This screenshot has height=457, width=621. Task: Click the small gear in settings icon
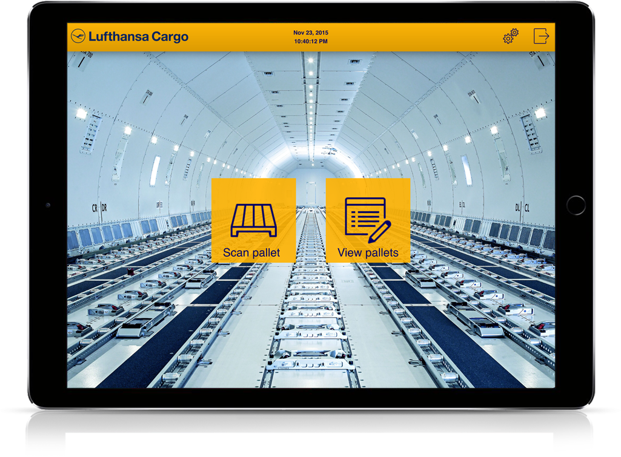point(515,32)
